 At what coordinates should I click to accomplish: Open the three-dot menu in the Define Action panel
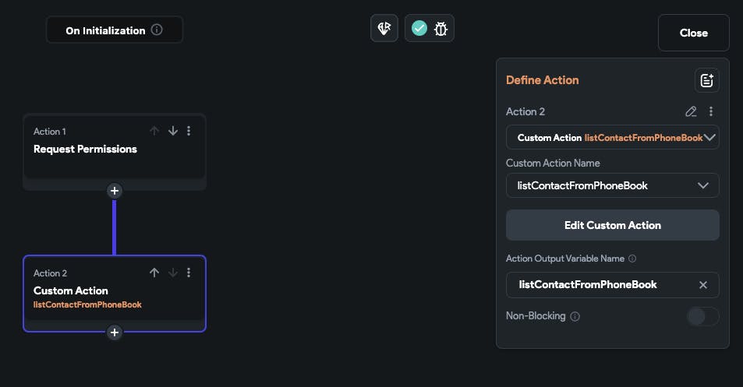point(711,111)
